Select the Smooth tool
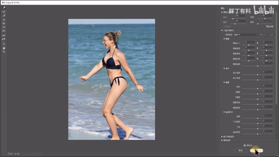This screenshot has width=279, height=157. pos(4,15)
